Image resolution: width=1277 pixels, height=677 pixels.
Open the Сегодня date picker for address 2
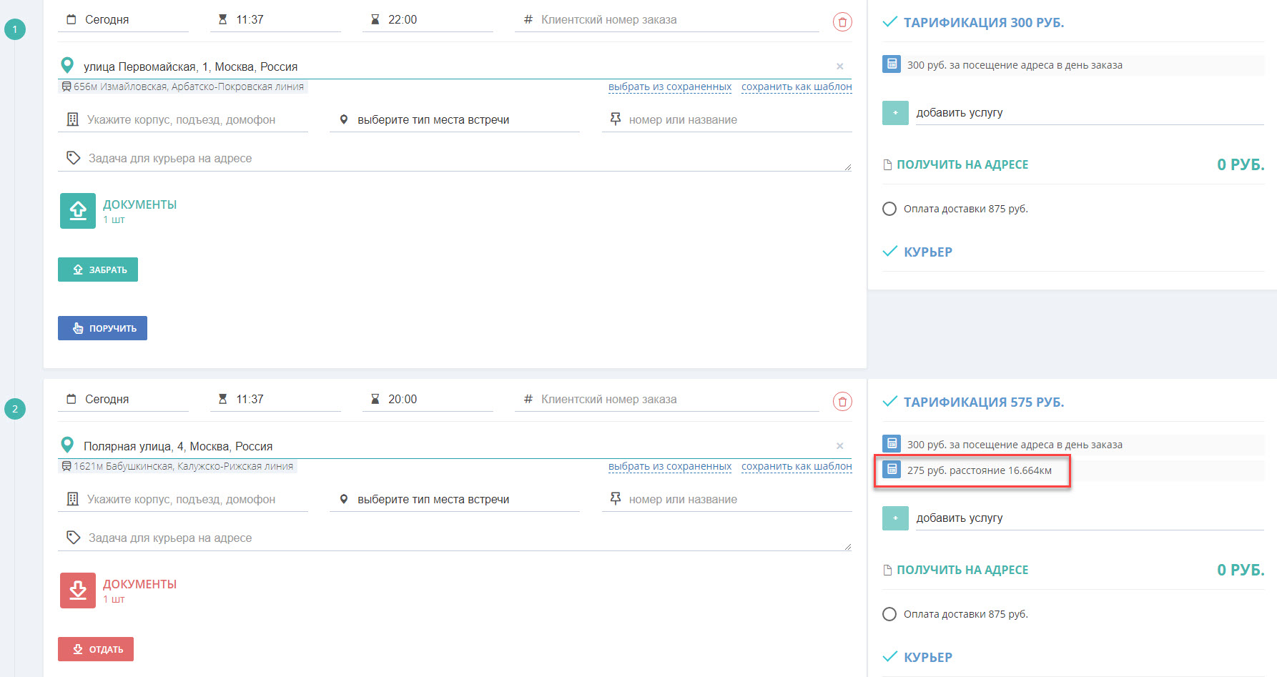tap(123, 400)
